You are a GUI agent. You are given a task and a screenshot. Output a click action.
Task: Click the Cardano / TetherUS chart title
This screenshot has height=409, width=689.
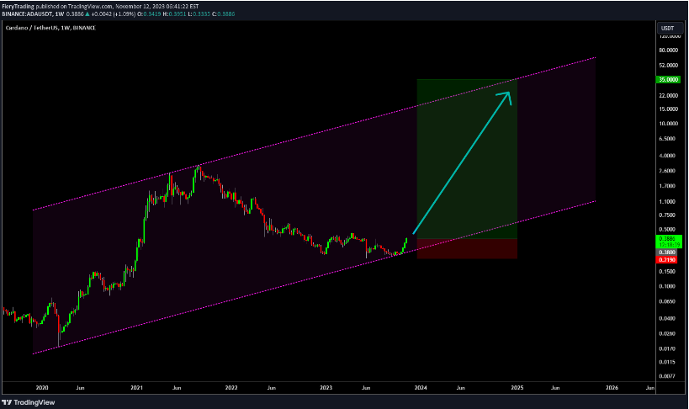click(50, 28)
